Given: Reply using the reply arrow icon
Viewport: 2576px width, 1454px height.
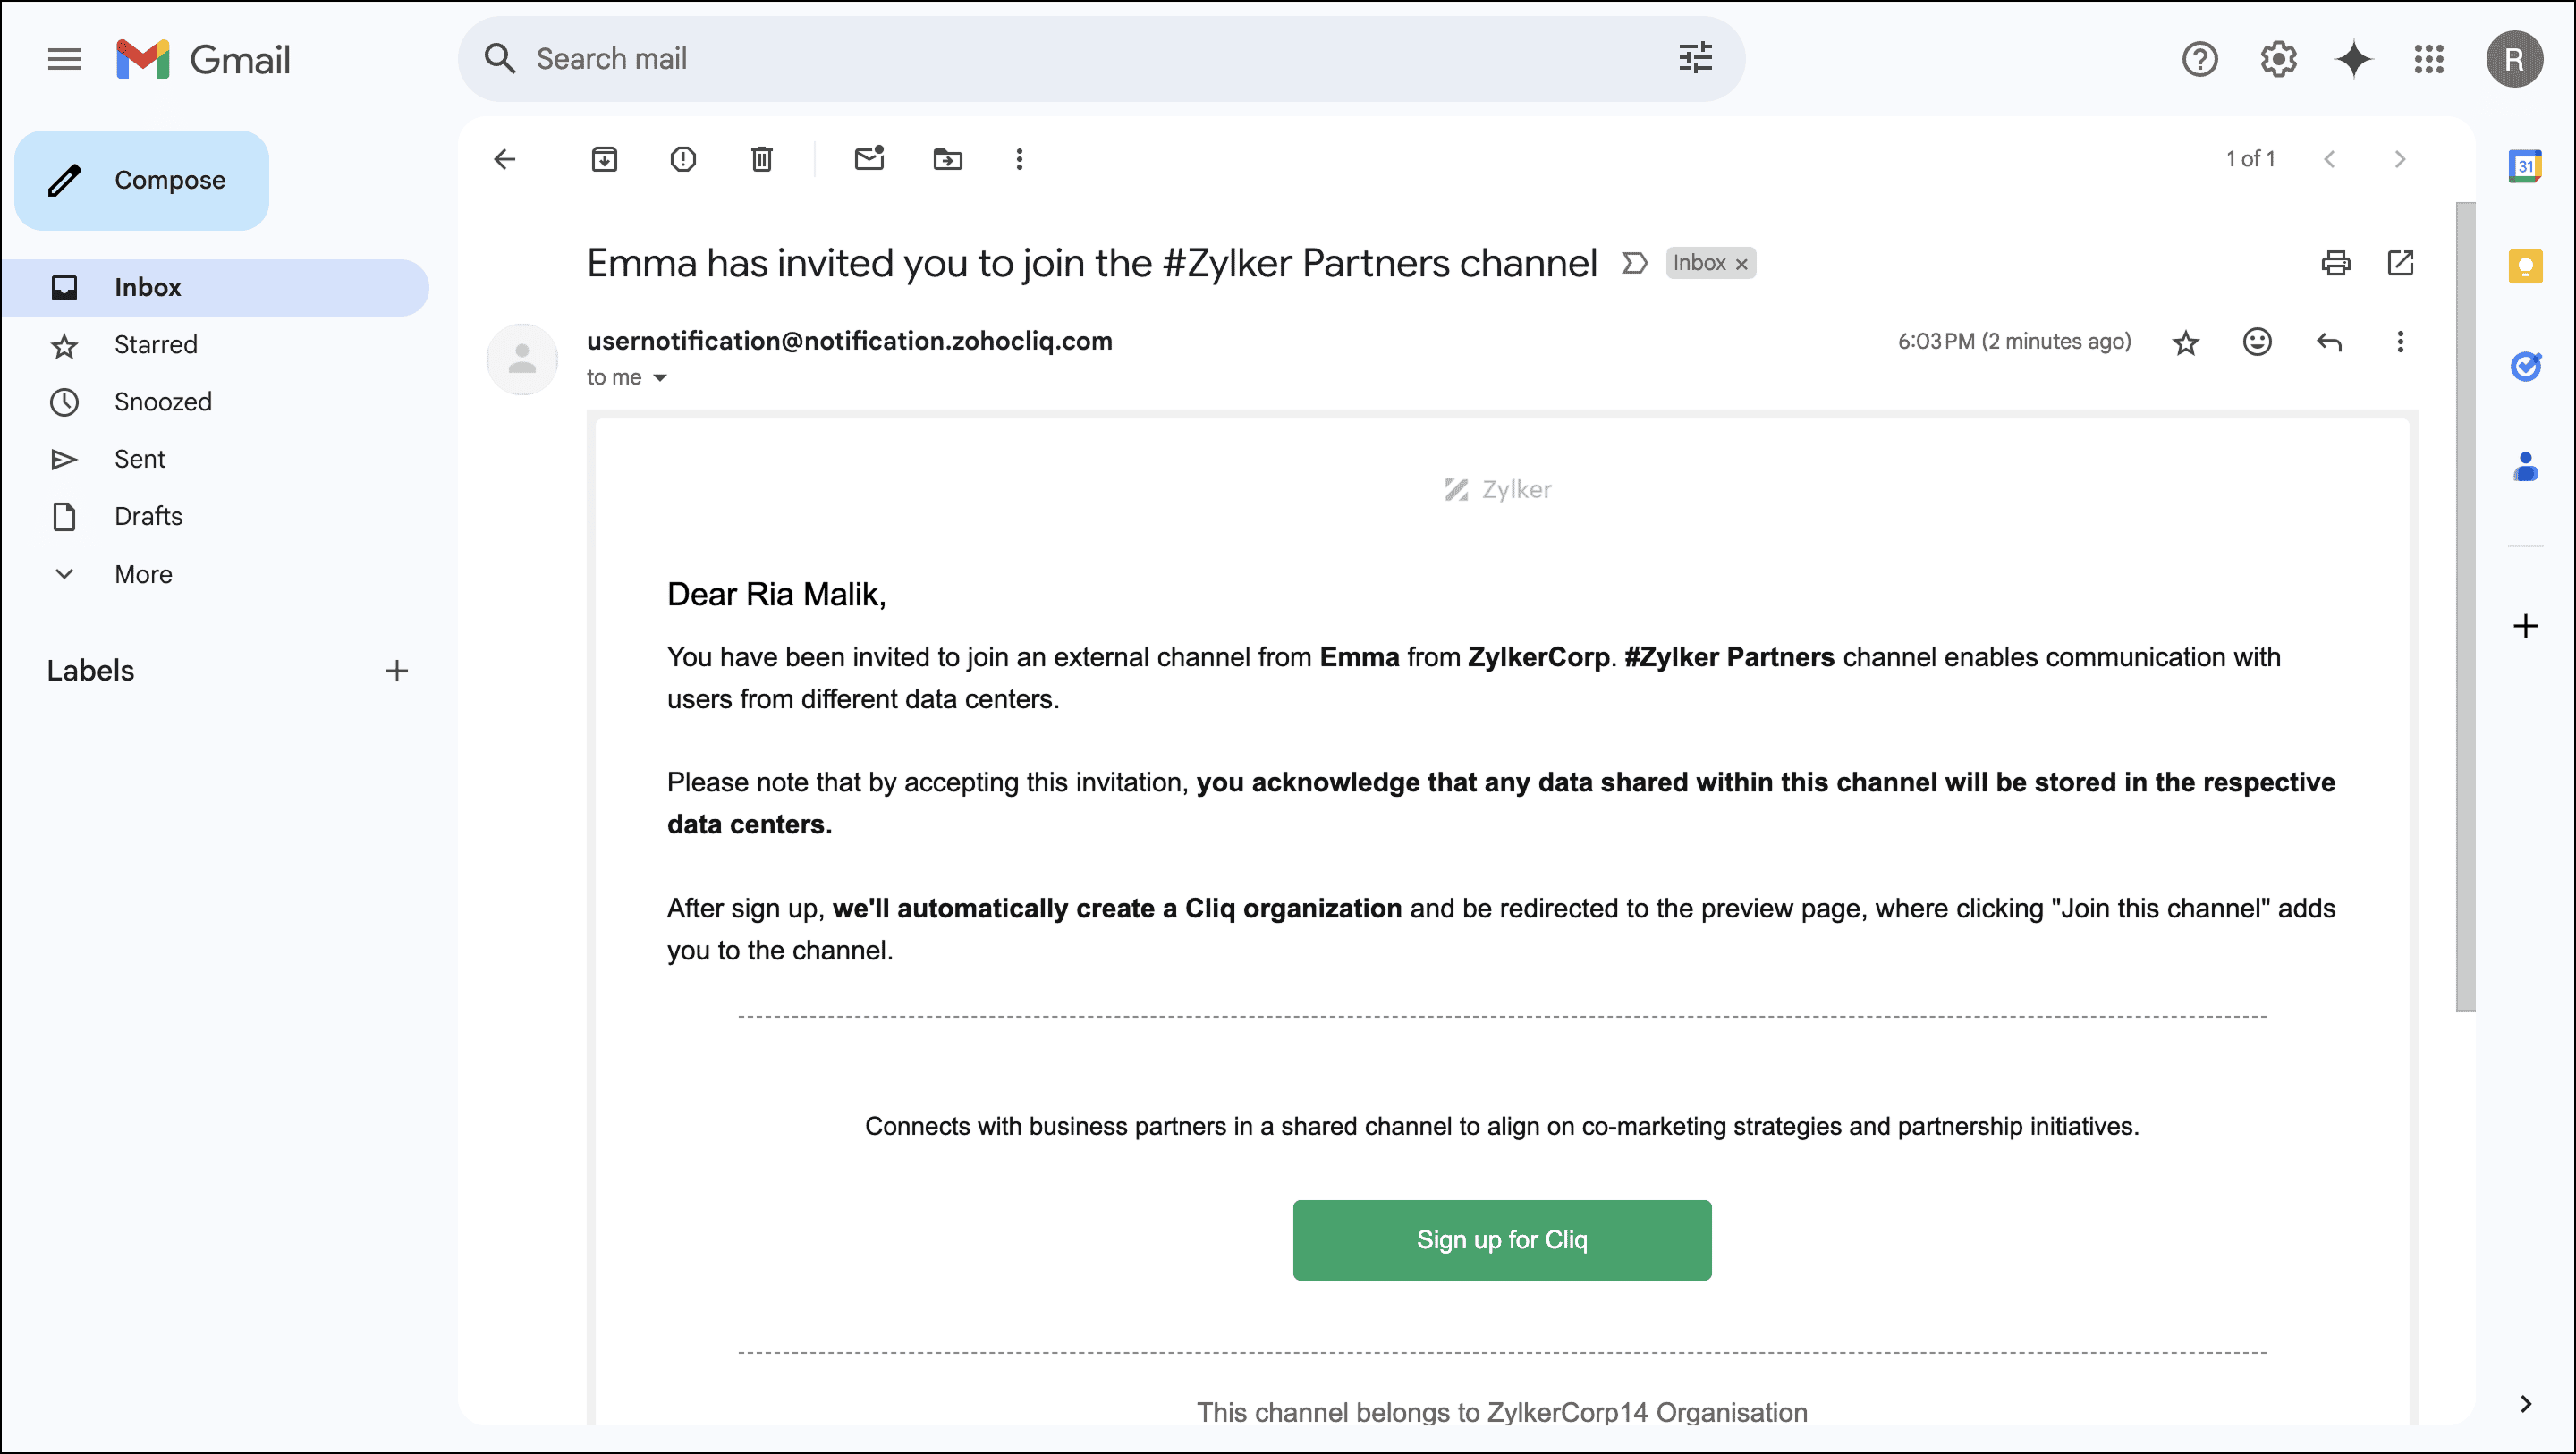Looking at the screenshot, I should [2329, 342].
